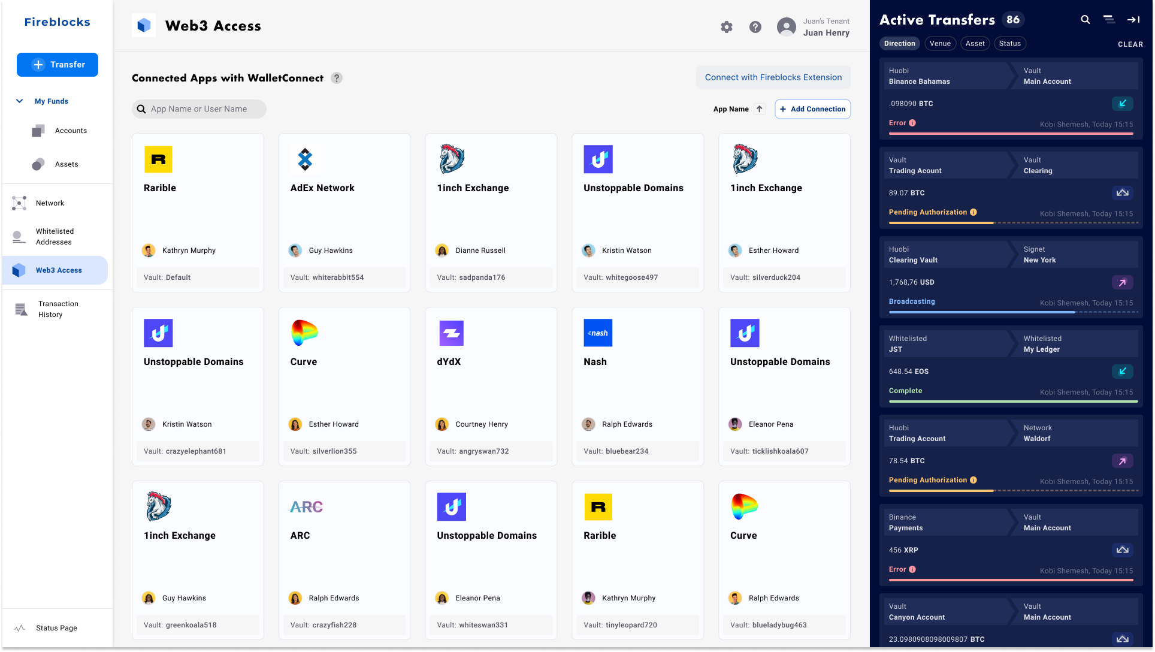Image resolution: width=1155 pixels, height=652 pixels.
Task: Click user name Courtney Henry
Action: coord(481,424)
